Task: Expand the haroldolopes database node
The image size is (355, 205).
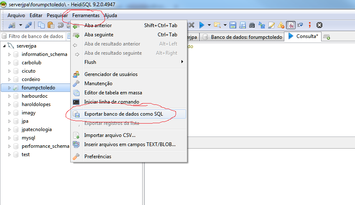Action: coord(9,104)
